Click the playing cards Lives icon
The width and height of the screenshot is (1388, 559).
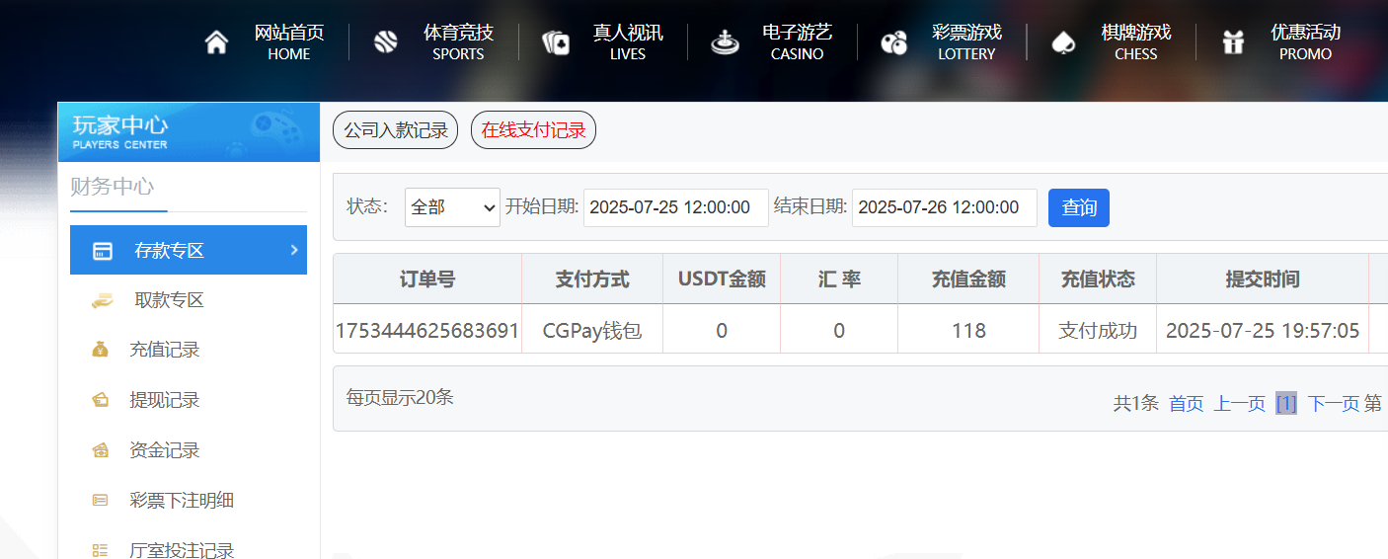coord(556,42)
